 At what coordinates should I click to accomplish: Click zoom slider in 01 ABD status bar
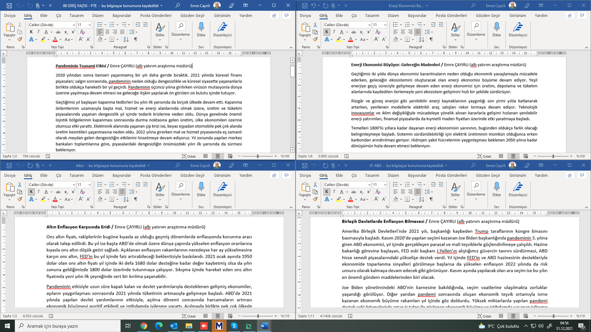coord(553,316)
